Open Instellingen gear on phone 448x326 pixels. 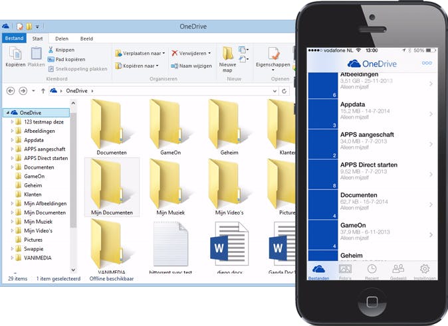[425, 272]
